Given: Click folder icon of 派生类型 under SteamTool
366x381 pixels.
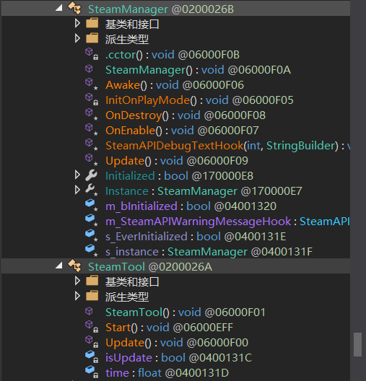Looking at the screenshot, I should (x=92, y=296).
